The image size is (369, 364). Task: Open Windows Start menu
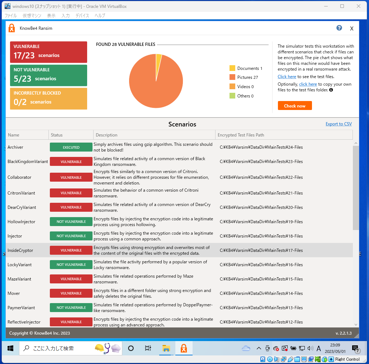[10, 348]
